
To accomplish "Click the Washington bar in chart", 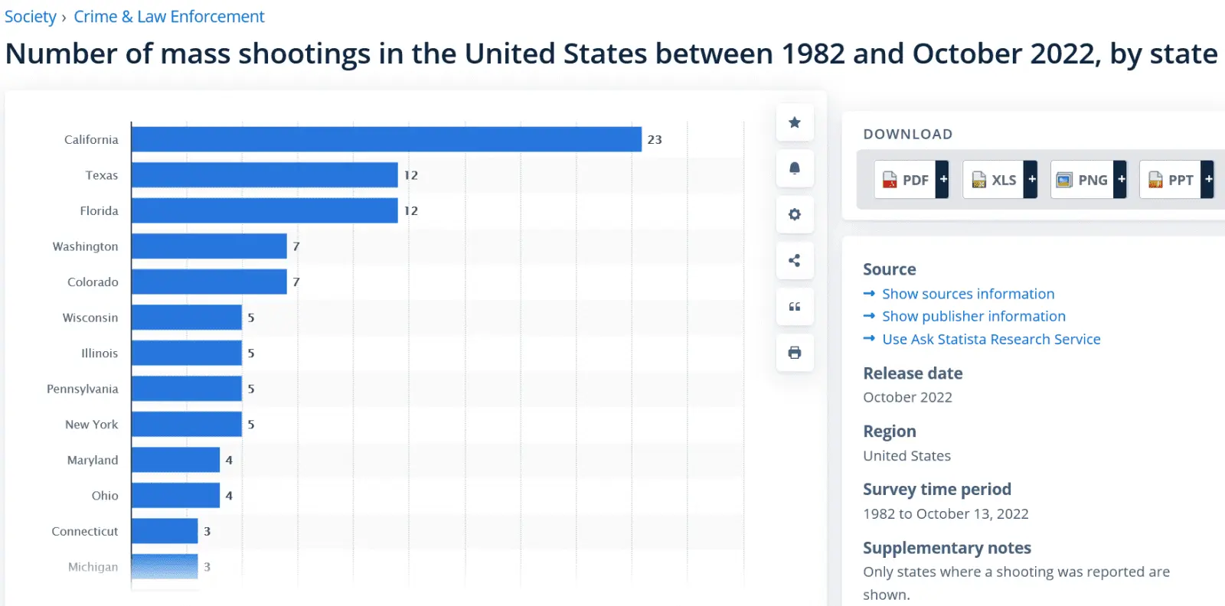I will click(209, 246).
